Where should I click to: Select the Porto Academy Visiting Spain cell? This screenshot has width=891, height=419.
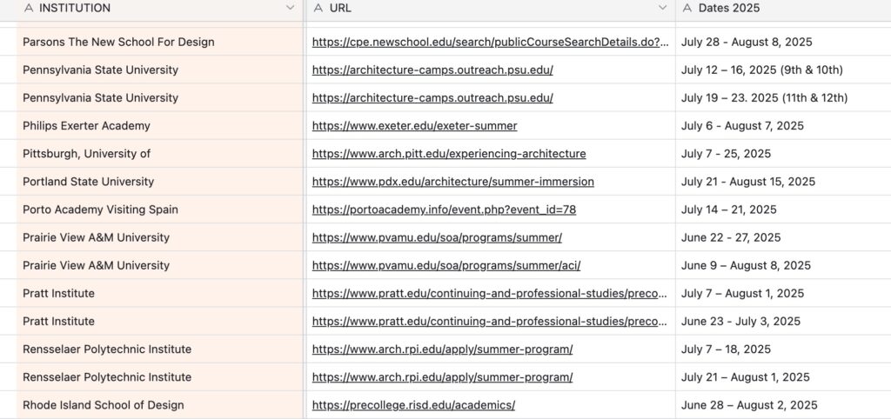(160, 209)
